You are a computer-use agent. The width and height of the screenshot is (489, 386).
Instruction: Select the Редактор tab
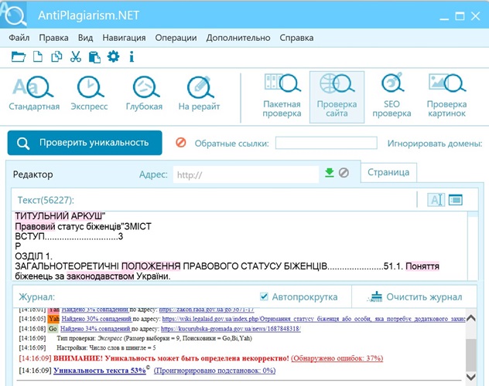32,174
